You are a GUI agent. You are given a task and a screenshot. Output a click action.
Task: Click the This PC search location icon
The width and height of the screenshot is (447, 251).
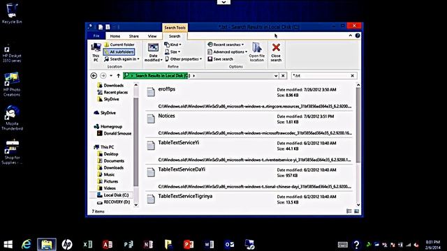96,52
